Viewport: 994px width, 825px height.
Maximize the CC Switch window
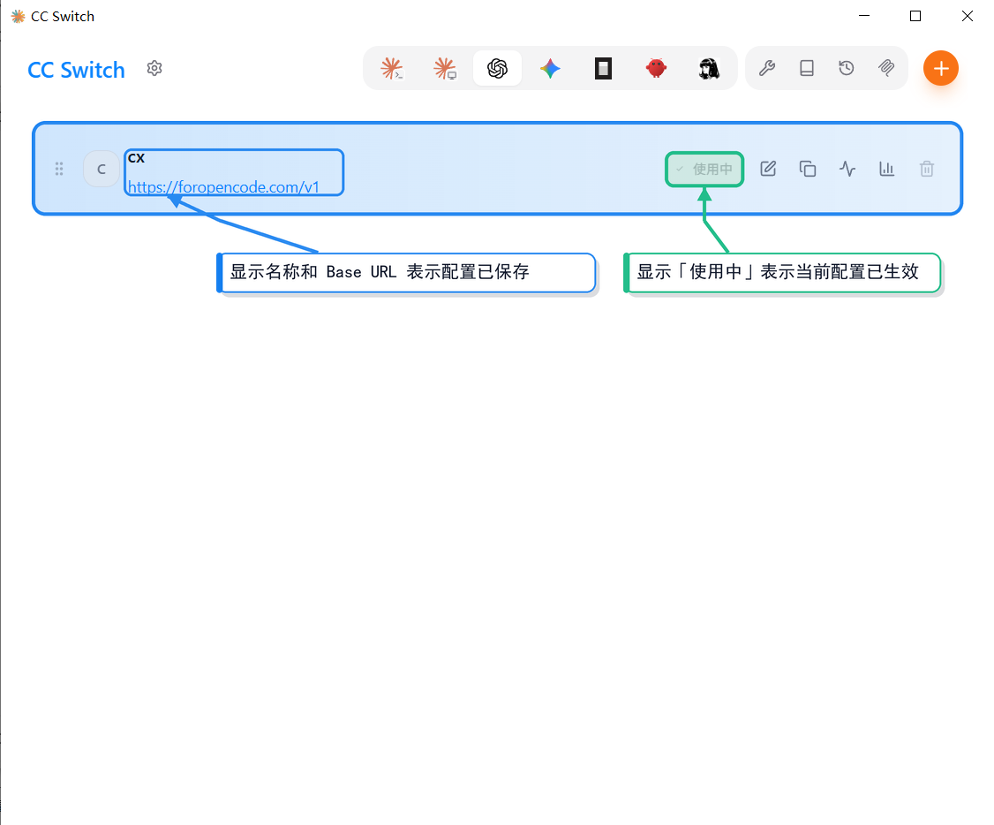coord(915,16)
